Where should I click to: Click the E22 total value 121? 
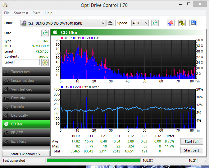[x=144, y=151]
